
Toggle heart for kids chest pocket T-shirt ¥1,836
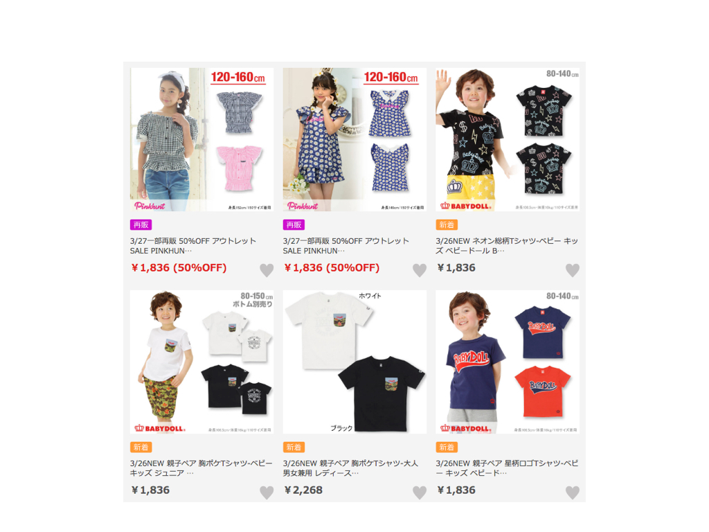267,493
